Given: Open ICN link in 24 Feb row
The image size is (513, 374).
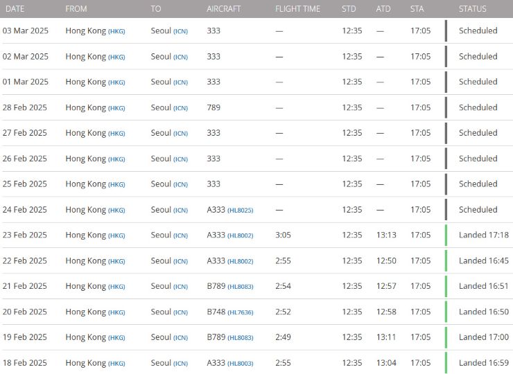Looking at the screenshot, I should click(181, 211).
